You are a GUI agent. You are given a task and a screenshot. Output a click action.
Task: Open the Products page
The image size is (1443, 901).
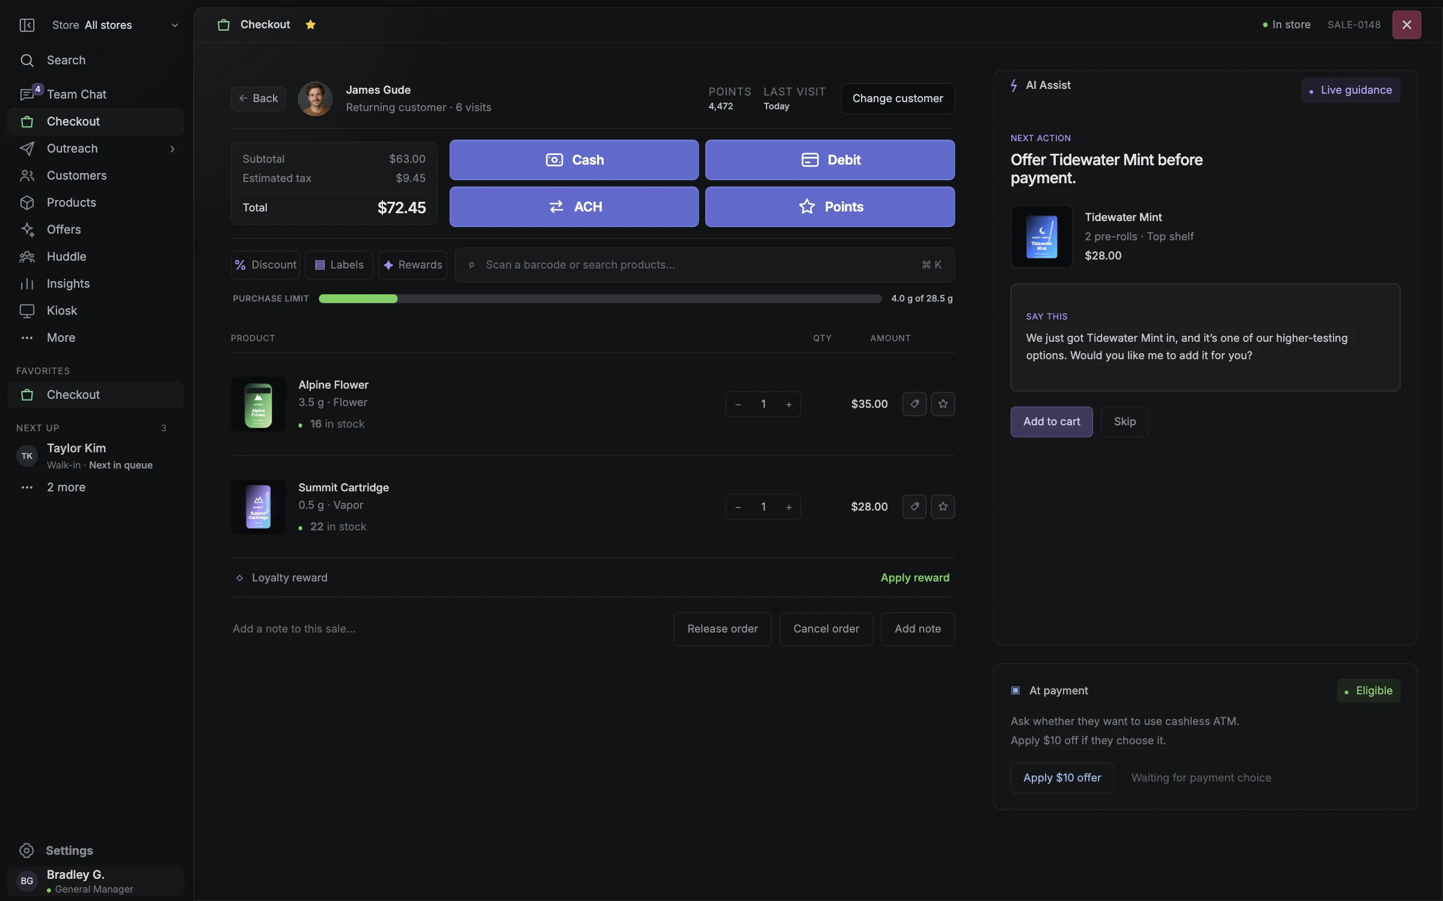pyautogui.click(x=96, y=202)
